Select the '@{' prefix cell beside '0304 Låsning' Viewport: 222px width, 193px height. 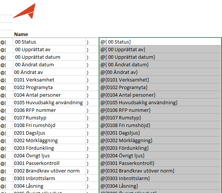tap(6, 186)
